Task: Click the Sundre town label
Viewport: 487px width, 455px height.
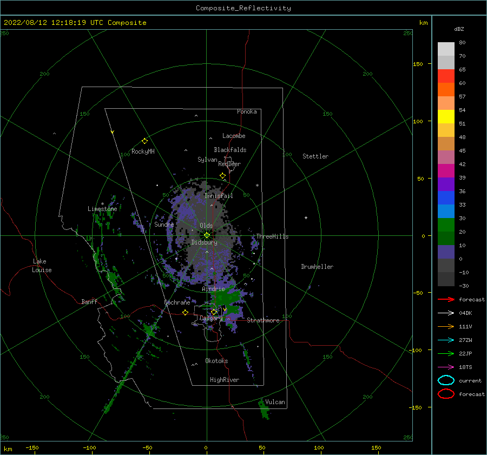Action: coord(164,224)
